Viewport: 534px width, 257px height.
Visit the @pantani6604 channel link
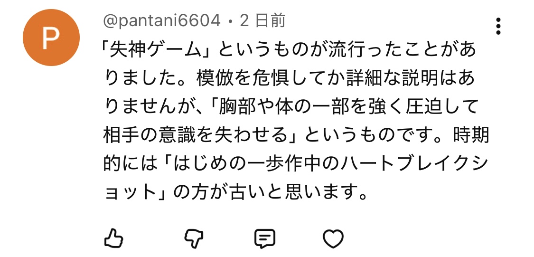coord(162,21)
